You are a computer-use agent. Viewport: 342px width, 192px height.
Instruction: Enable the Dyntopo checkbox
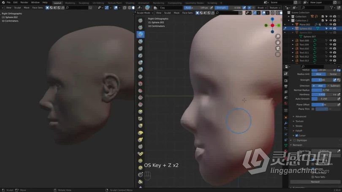point(295,141)
